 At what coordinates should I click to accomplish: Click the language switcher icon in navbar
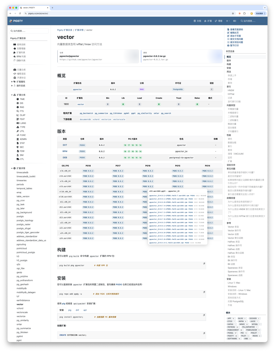coord(235,21)
